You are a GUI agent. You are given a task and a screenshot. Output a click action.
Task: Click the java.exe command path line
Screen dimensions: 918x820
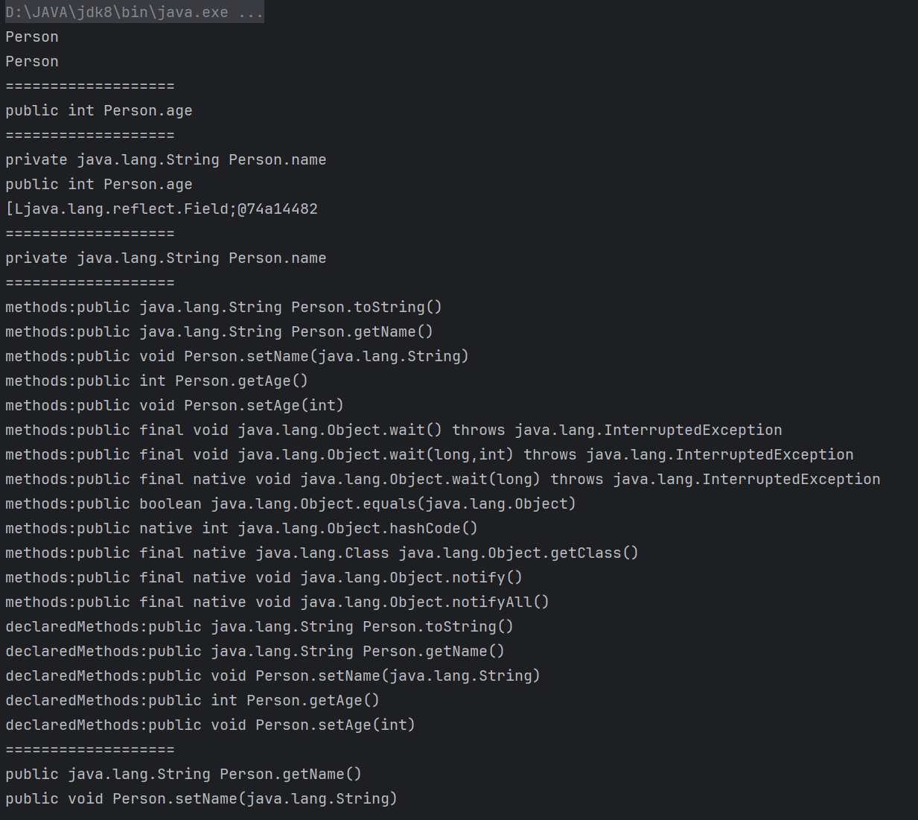(x=134, y=13)
